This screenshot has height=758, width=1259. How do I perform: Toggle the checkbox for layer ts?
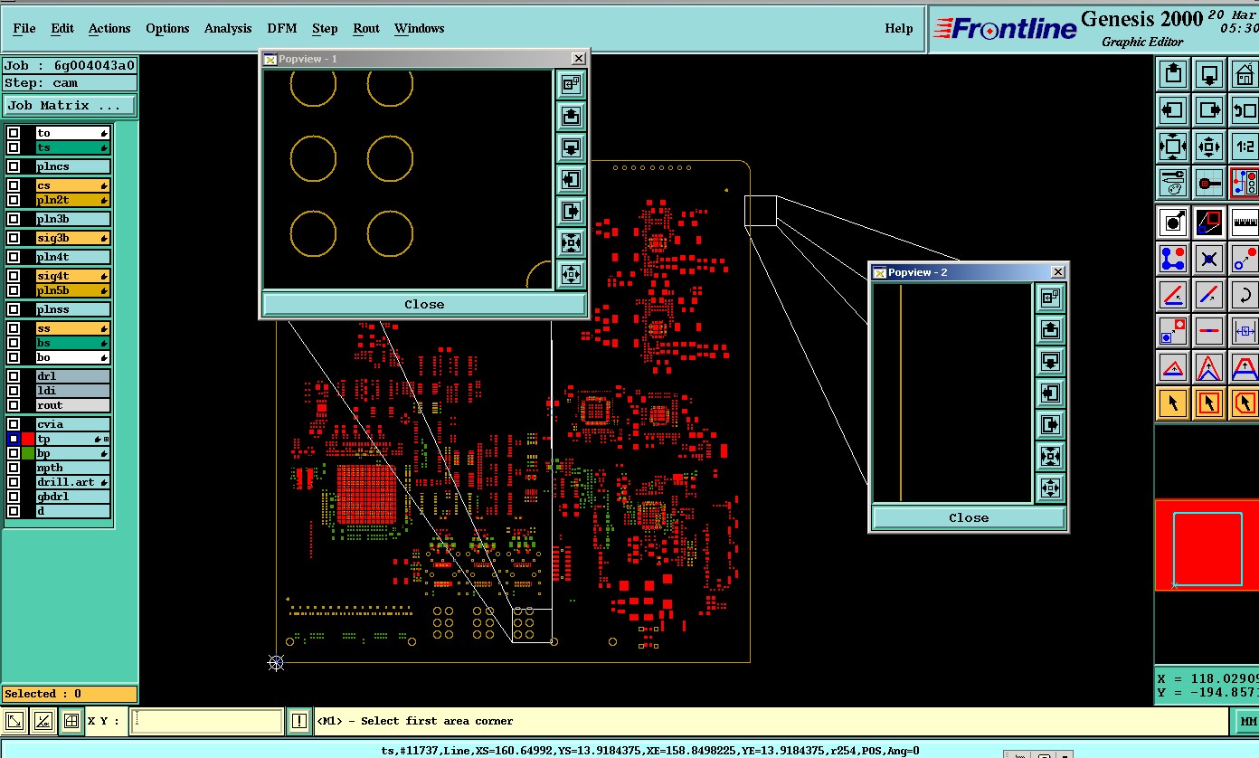coord(14,147)
